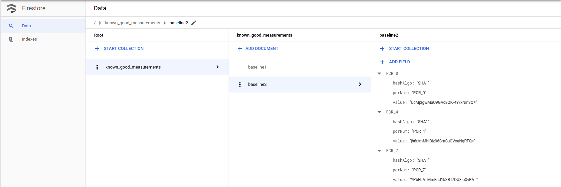Click chevron arrow on known_good_measurements row
The width and height of the screenshot is (561, 187).
click(218, 67)
